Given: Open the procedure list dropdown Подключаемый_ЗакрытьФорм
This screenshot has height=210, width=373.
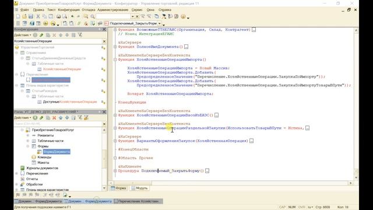Looking at the screenshot, I should (x=160, y=23).
